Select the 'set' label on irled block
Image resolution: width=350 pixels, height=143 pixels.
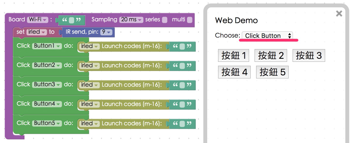21,32
